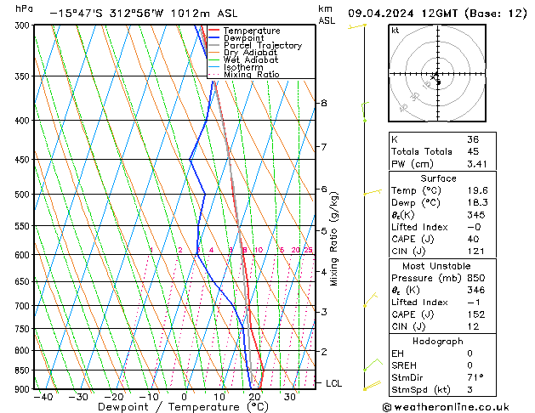535x413 pixels.
Task: Click the 'Totals Totals' row label
Action: [422, 151]
